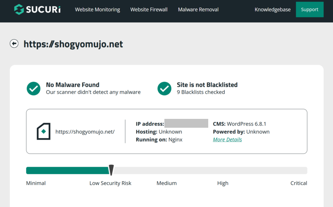Click the "Running on: Nginx" entry
Viewport: 333px width, 207px height.
tap(159, 140)
